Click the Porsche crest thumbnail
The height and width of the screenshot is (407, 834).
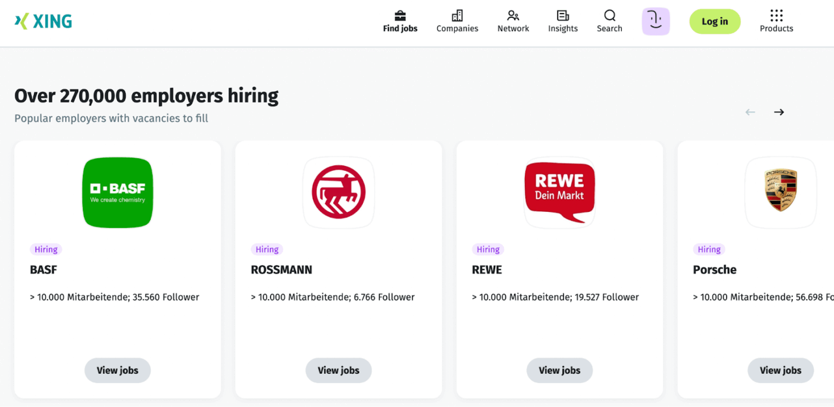[780, 192]
